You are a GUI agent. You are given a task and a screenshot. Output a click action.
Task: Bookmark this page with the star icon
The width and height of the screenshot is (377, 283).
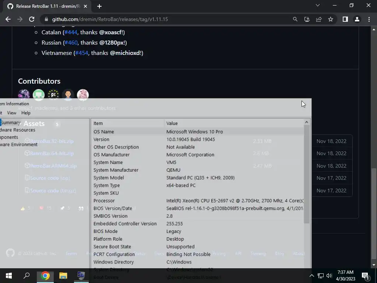(x=331, y=19)
